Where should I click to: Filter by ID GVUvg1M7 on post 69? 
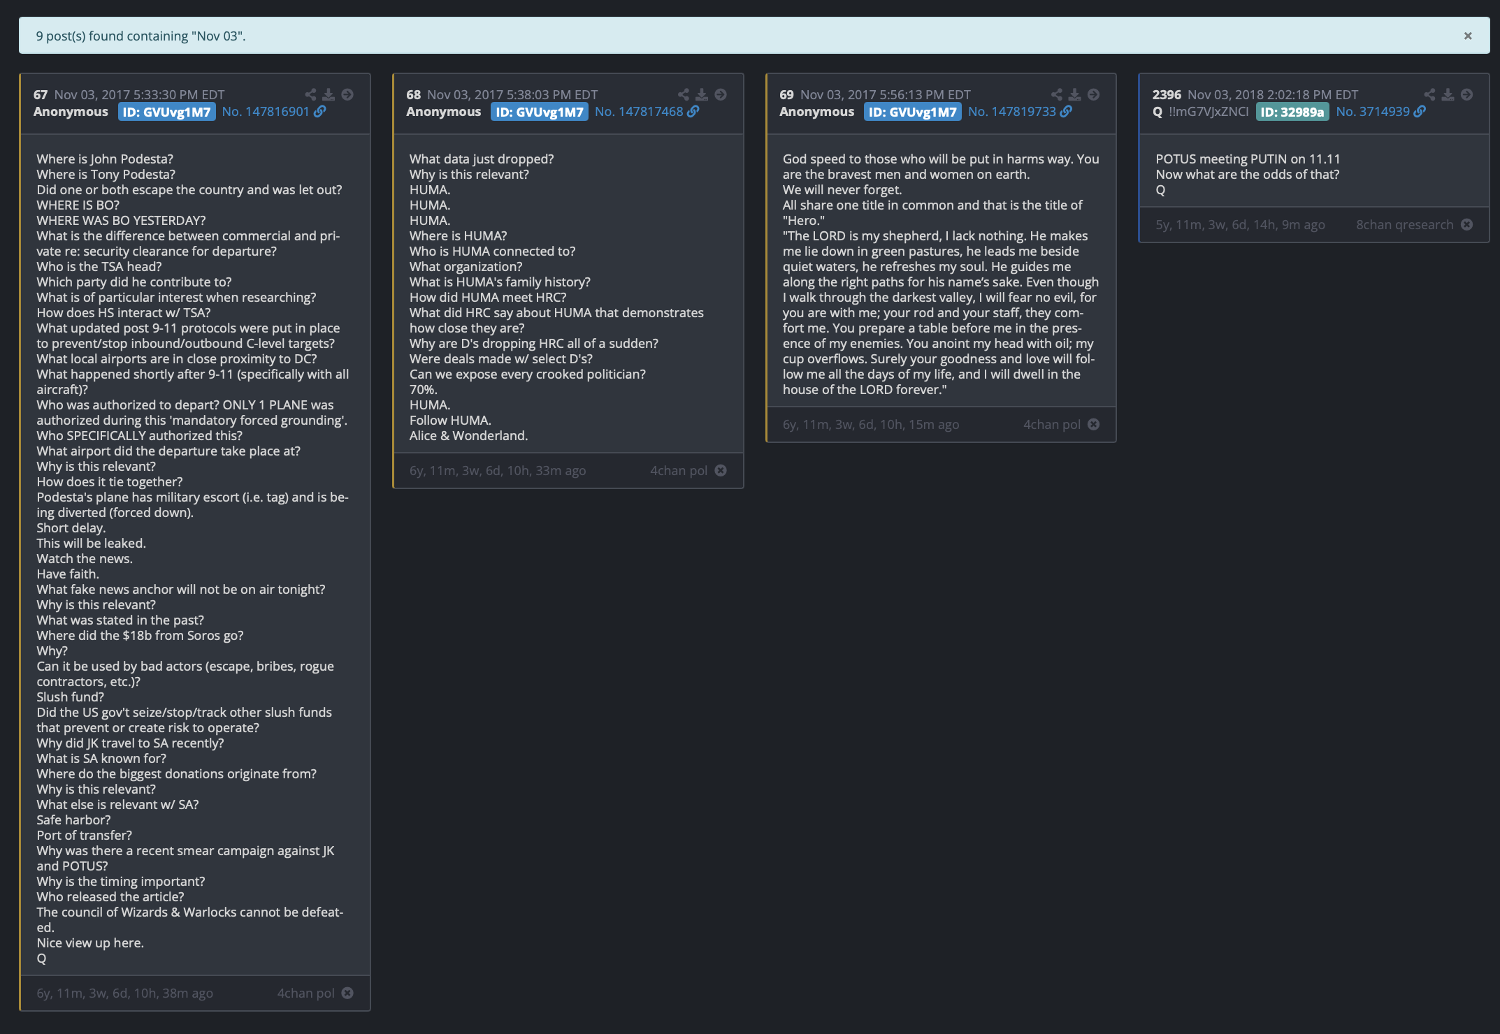click(913, 112)
